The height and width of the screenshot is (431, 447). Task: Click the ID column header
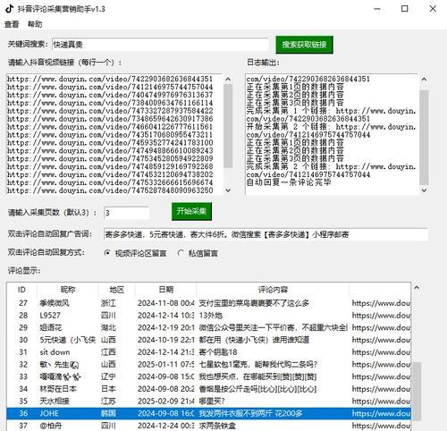click(21, 290)
